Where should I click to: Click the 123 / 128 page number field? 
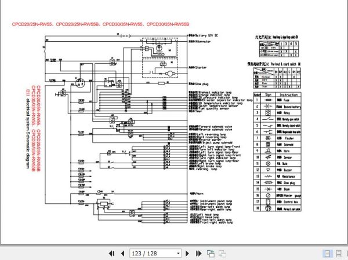tap(155, 254)
